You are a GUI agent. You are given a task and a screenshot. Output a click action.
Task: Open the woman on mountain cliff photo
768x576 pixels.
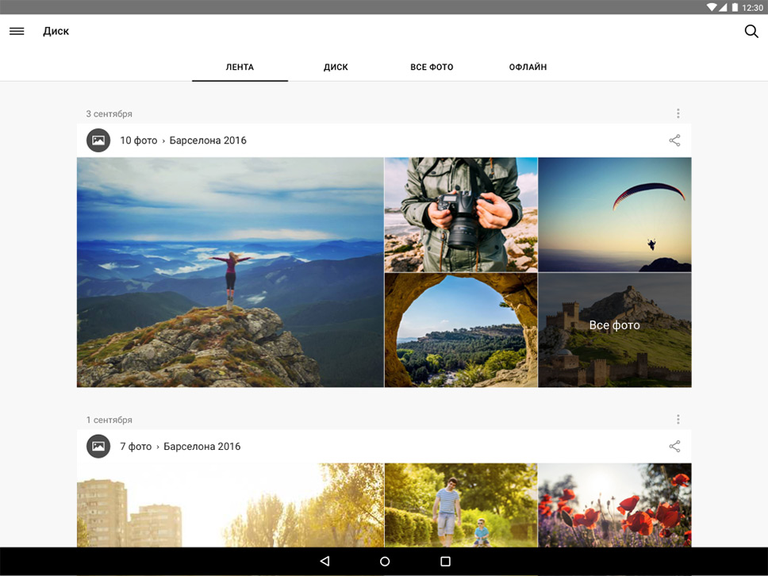(230, 272)
